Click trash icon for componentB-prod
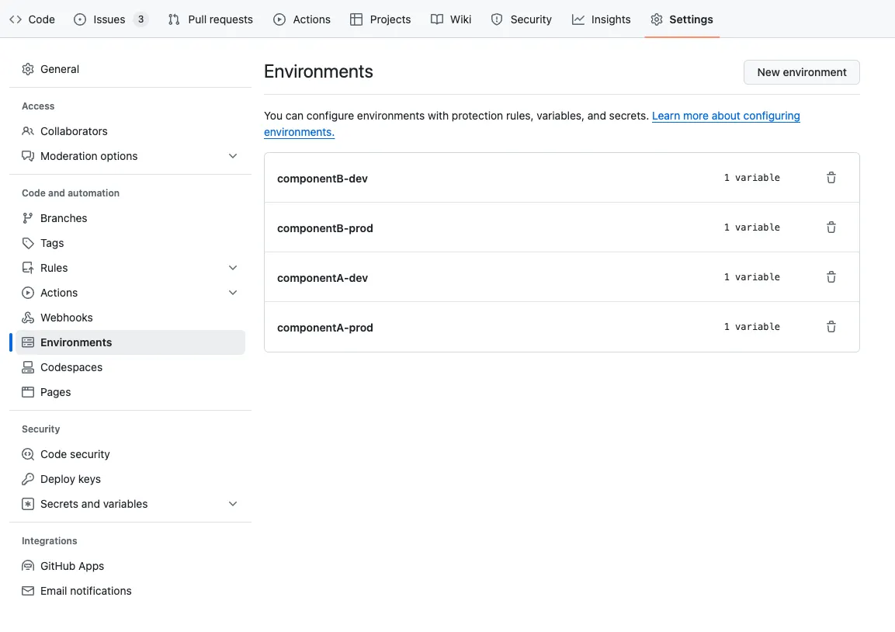This screenshot has height=632, width=895. [x=831, y=227]
